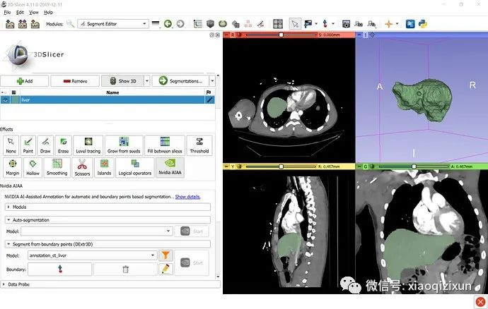
Task: Adjust the green slice view slider
Action: coord(414,166)
